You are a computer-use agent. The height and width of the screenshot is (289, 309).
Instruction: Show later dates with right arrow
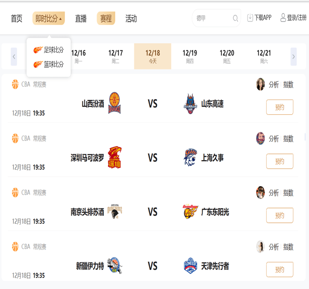click(293, 57)
